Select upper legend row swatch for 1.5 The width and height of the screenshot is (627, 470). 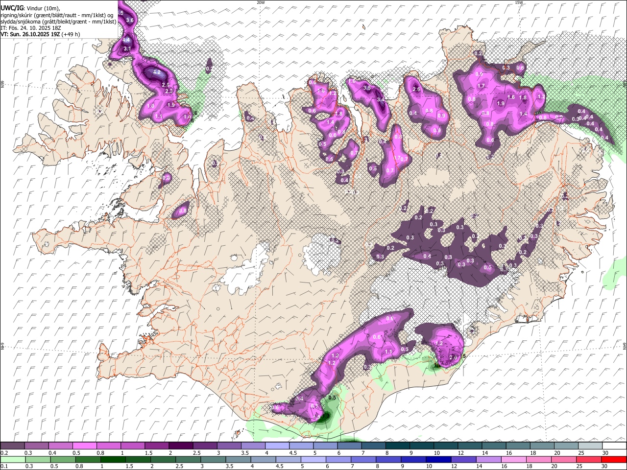click(x=157, y=446)
